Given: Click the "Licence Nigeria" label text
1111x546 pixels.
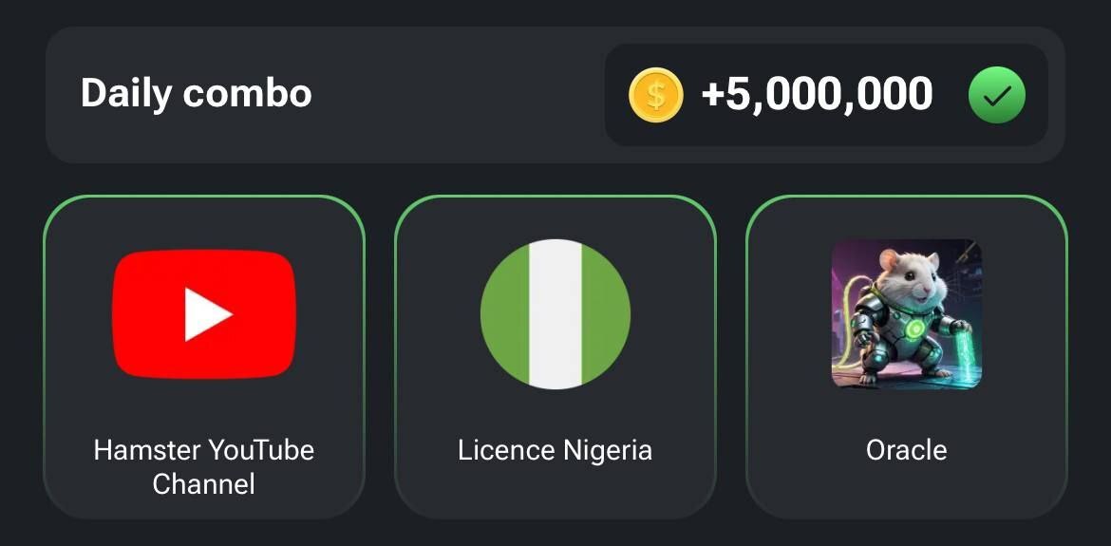Looking at the screenshot, I should (555, 449).
